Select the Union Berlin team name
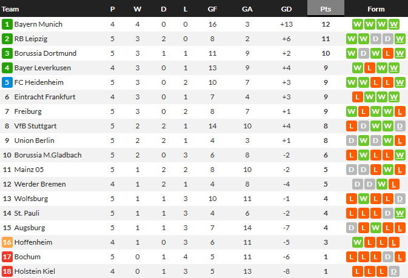 35,141
